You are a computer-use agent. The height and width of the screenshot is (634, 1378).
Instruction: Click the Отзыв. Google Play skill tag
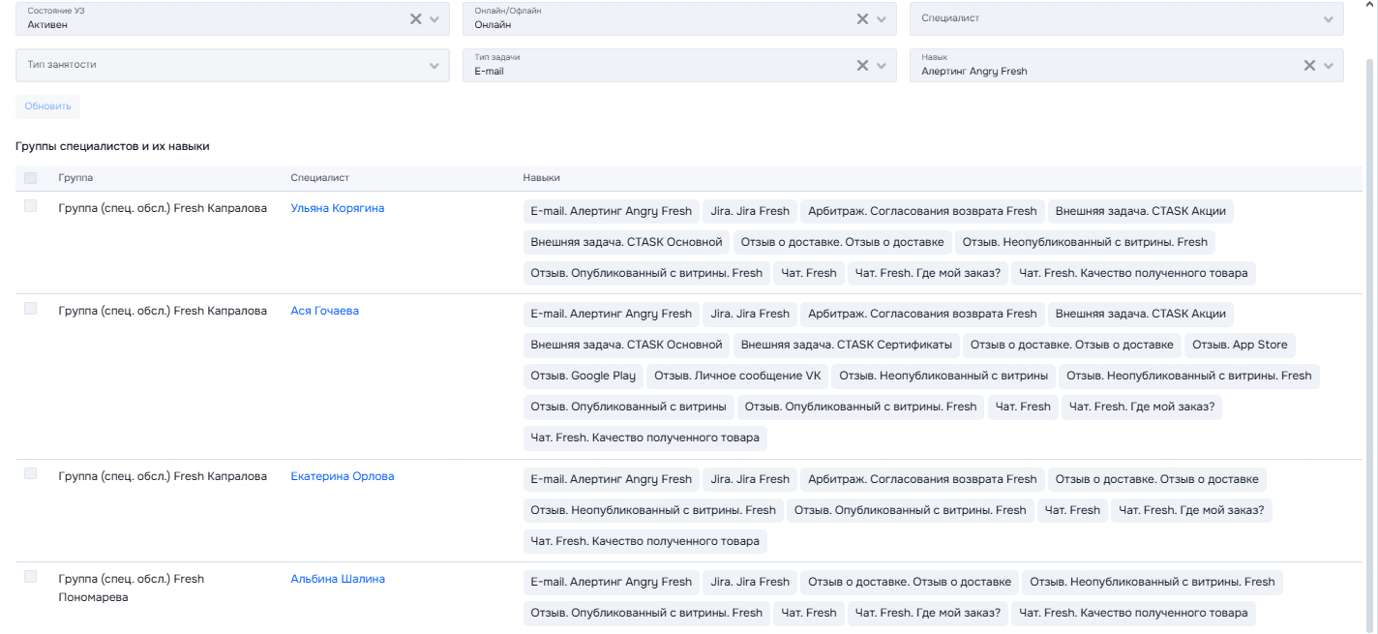[584, 376]
